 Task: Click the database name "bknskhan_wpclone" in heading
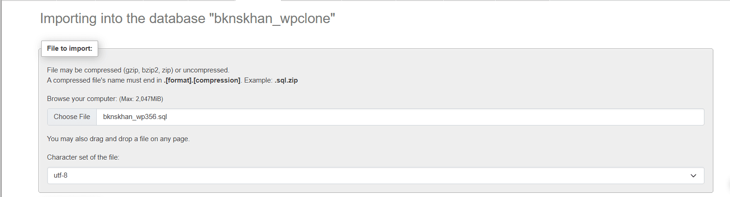(272, 18)
